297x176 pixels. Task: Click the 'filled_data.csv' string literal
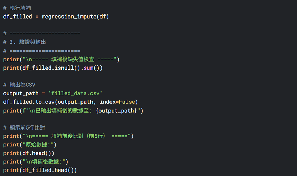(75, 93)
